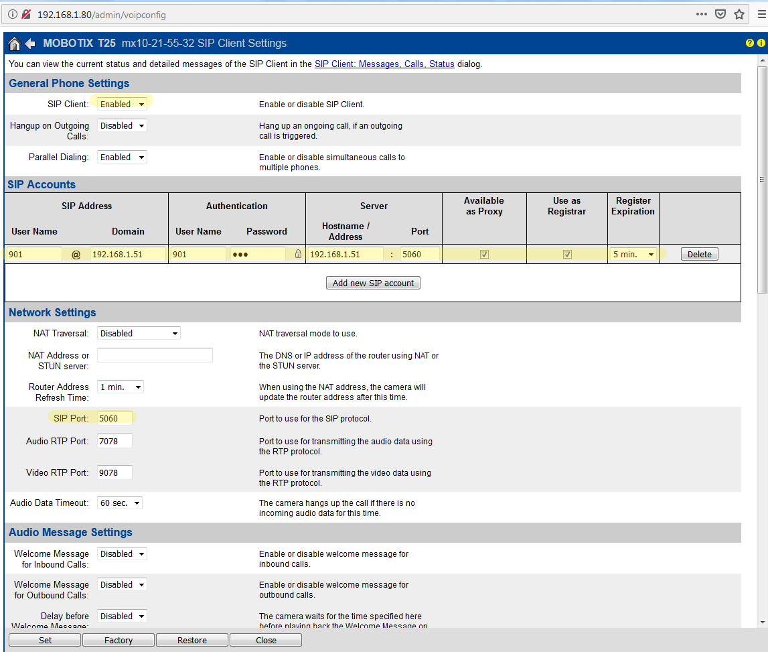Image resolution: width=768 pixels, height=652 pixels.
Task: Toggle the Available as Proxy checkbox
Action: [484, 255]
